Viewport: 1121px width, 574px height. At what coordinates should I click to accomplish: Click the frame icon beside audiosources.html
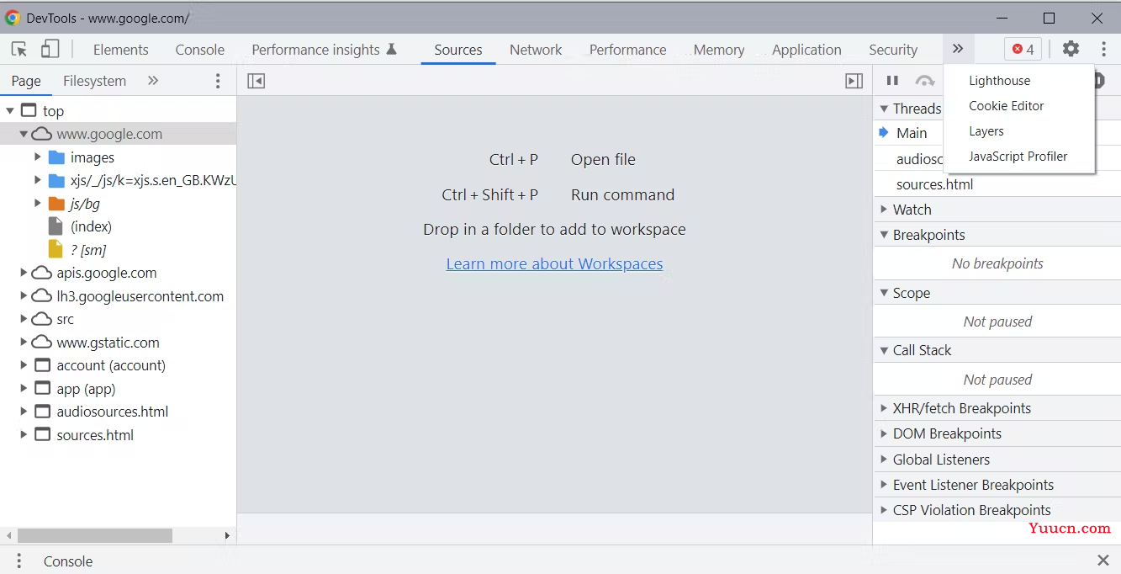pos(43,412)
